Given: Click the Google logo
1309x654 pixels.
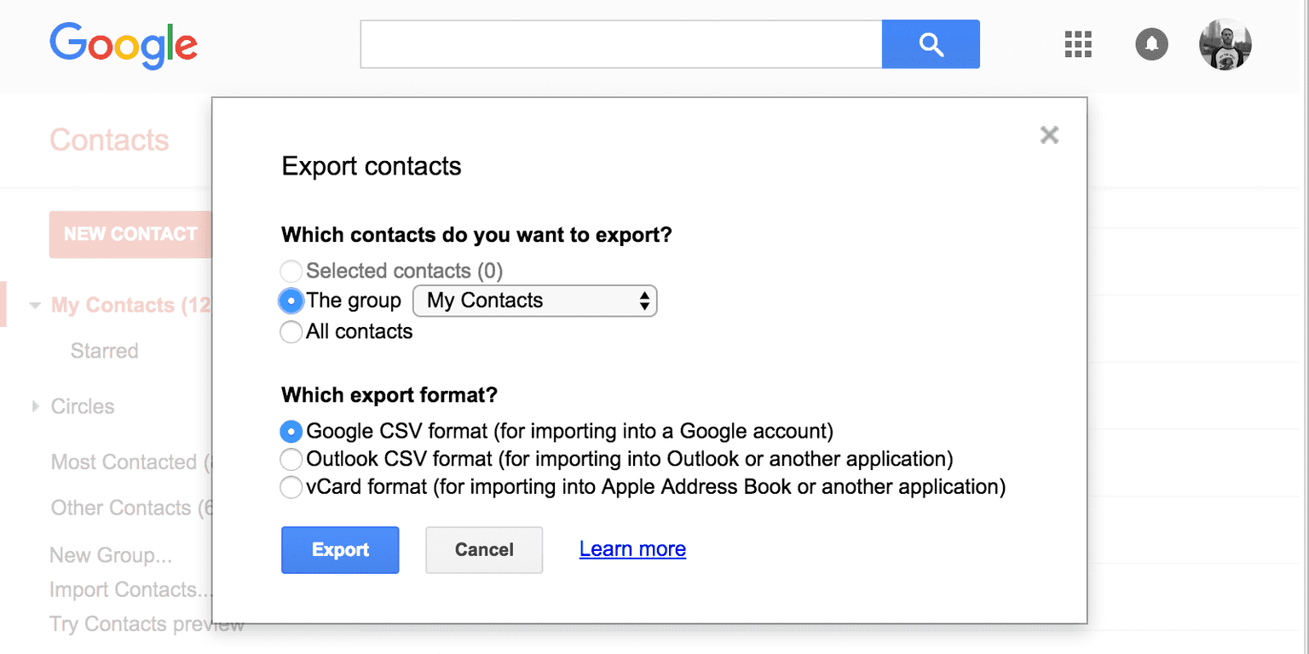Looking at the screenshot, I should click(124, 44).
